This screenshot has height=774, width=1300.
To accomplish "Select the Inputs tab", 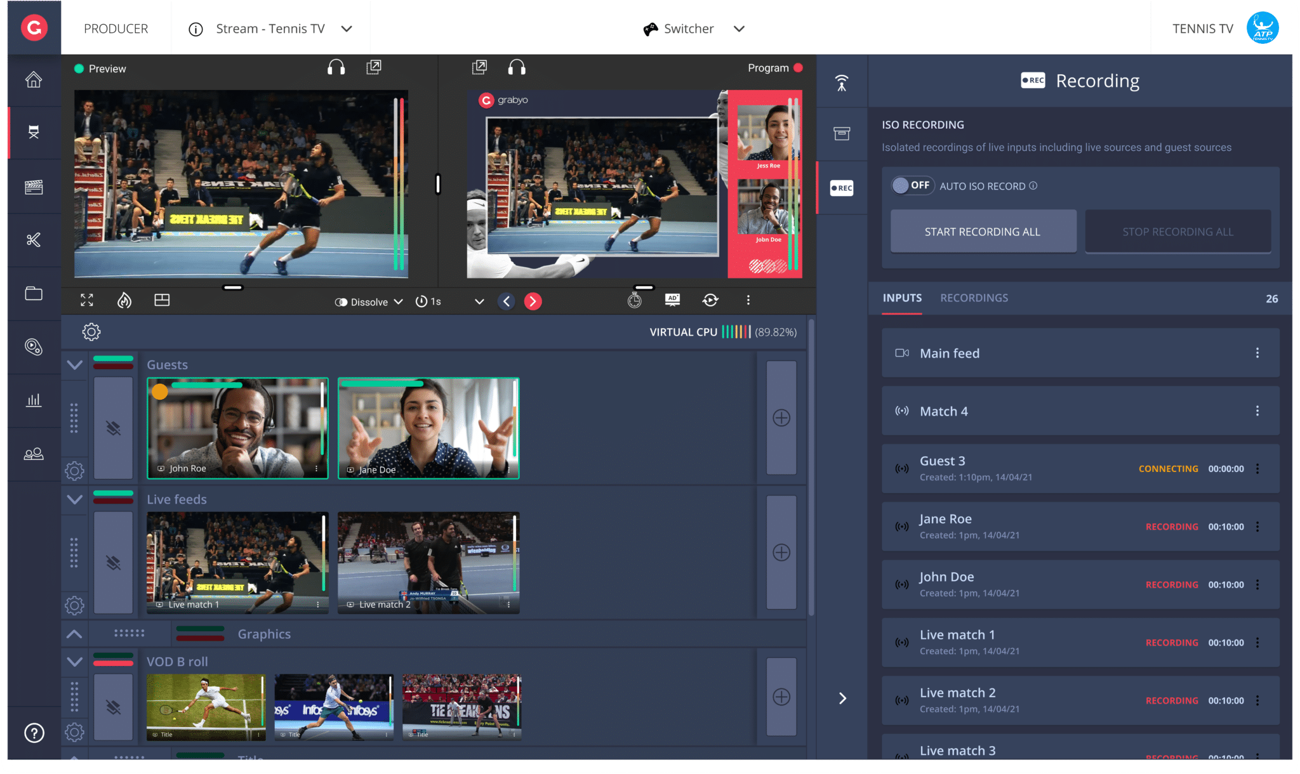I will (x=902, y=298).
